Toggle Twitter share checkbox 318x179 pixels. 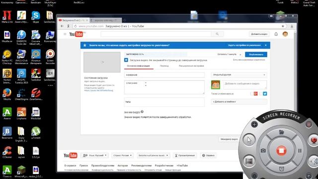tap(261, 93)
